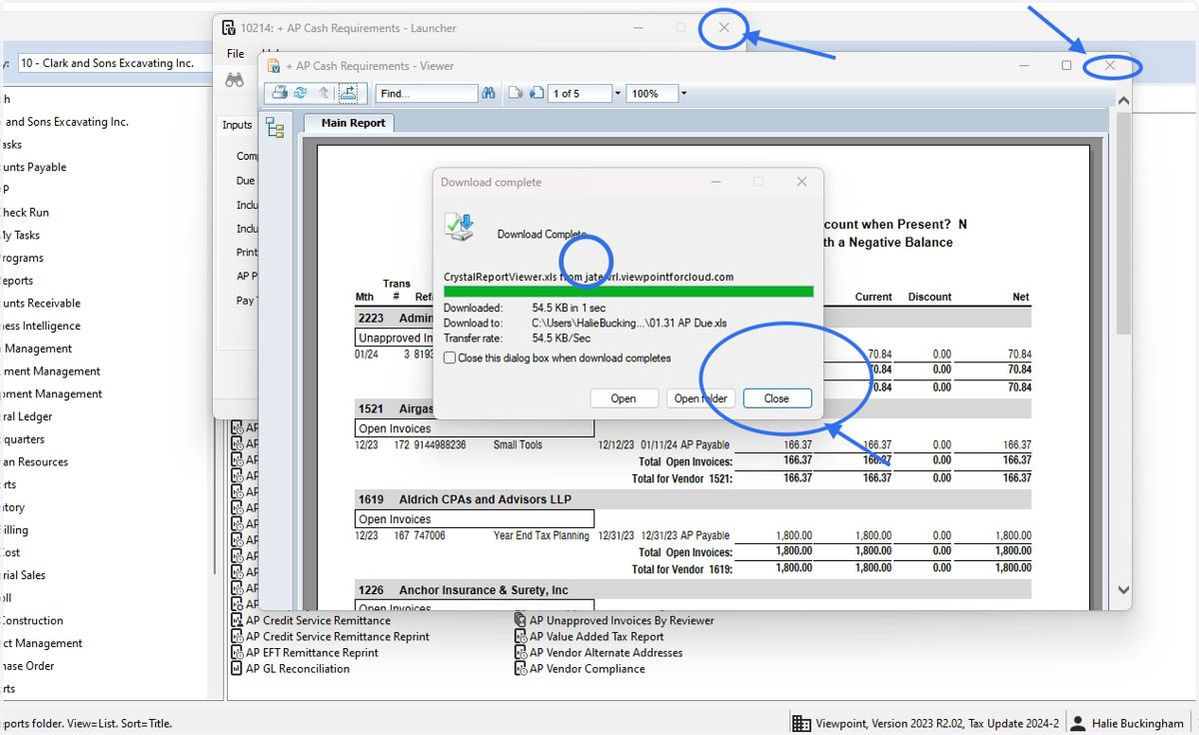Click the user icon beside Halie Buckingham
This screenshot has width=1199, height=735.
coord(1078,723)
